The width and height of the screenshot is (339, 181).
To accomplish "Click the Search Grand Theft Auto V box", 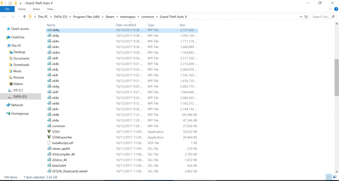I will click(324, 17).
